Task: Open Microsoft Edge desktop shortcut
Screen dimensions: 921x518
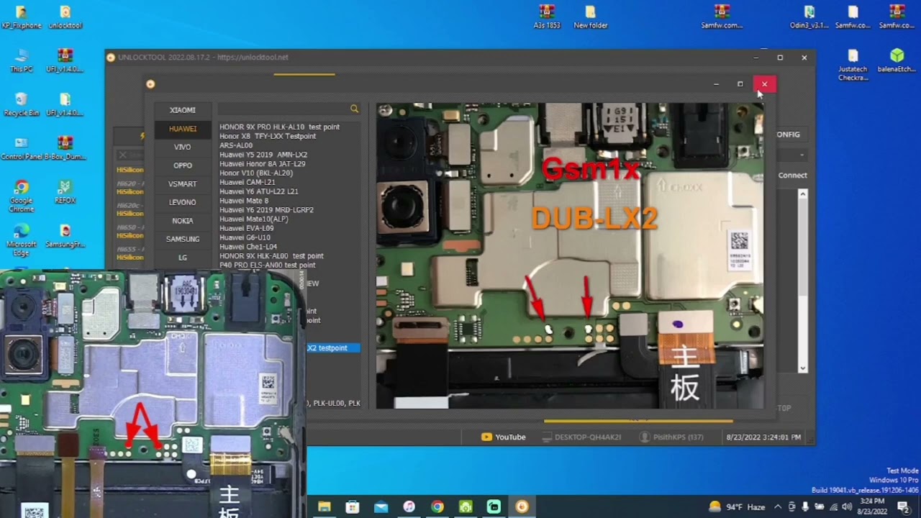Action: click(22, 240)
